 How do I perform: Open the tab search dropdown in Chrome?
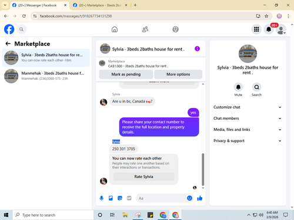click(5, 5)
